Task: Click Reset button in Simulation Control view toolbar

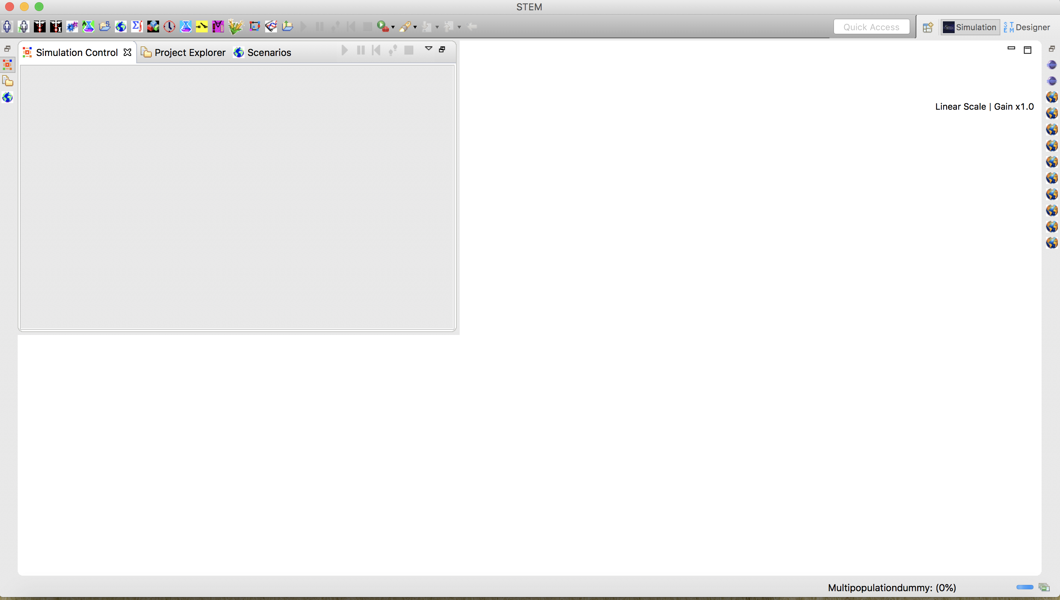Action: 376,50
